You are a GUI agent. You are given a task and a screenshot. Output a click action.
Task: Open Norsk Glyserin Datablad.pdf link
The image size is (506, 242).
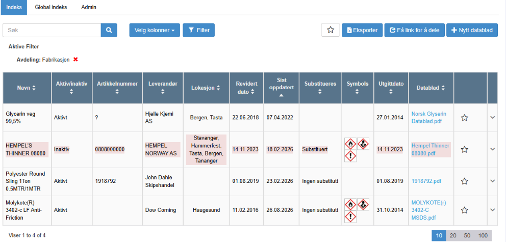(x=429, y=118)
